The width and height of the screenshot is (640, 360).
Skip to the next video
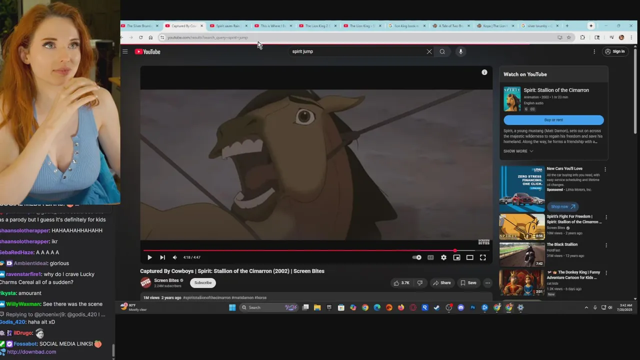pos(162,257)
